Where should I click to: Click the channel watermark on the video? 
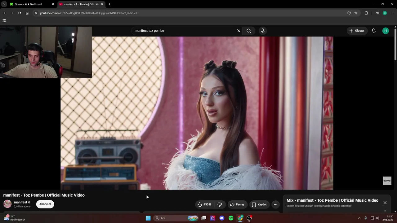pos(387,181)
